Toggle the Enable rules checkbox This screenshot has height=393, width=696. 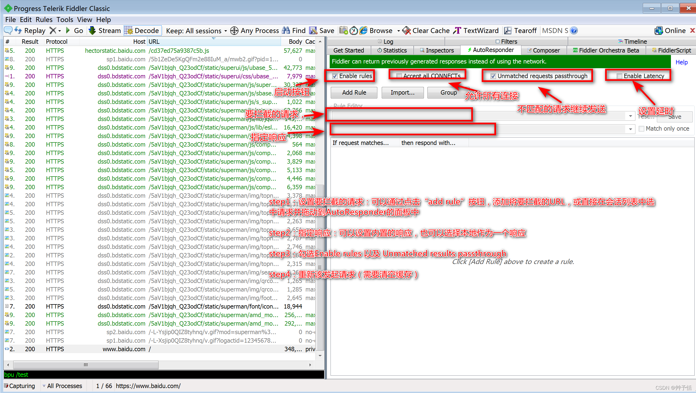point(335,76)
